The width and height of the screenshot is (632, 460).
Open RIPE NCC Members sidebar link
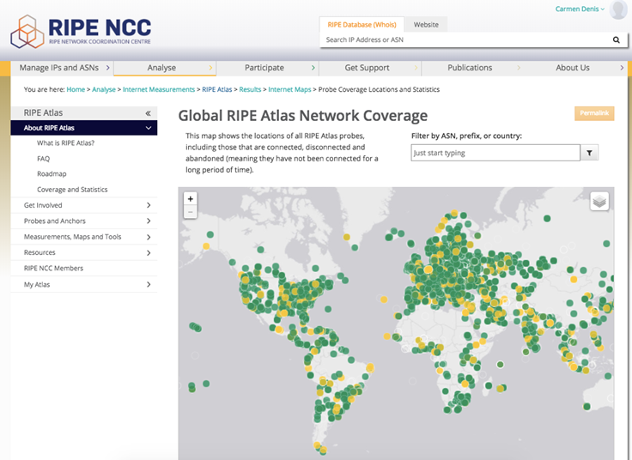53,269
